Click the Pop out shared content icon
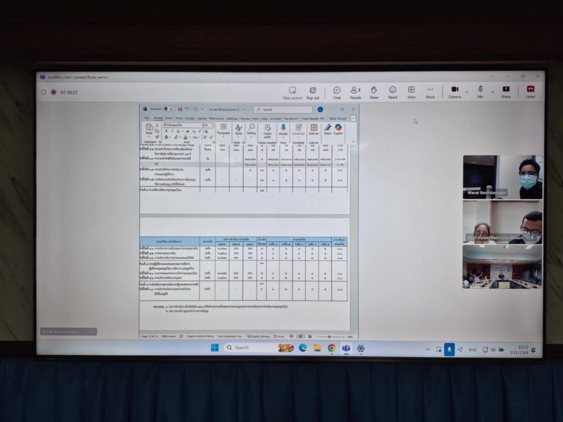The height and width of the screenshot is (422, 563). [313, 92]
